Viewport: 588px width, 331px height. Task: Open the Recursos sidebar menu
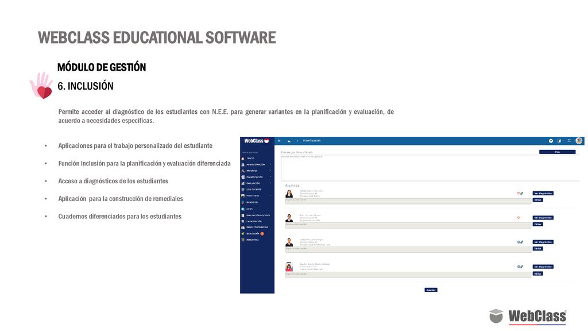(x=252, y=171)
